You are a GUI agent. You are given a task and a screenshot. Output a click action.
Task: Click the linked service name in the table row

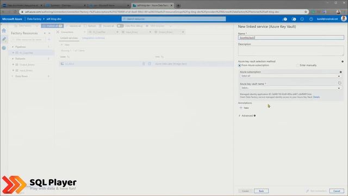[x=70, y=64]
